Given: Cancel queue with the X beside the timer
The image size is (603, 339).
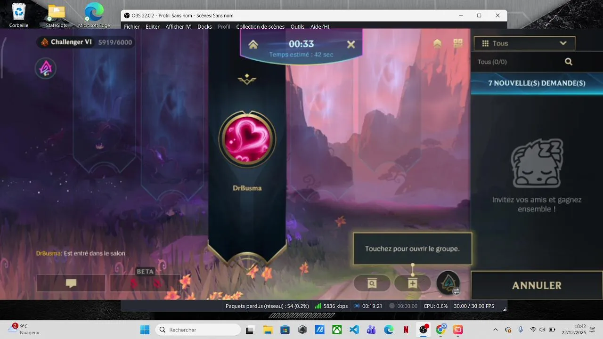Looking at the screenshot, I should pyautogui.click(x=351, y=44).
